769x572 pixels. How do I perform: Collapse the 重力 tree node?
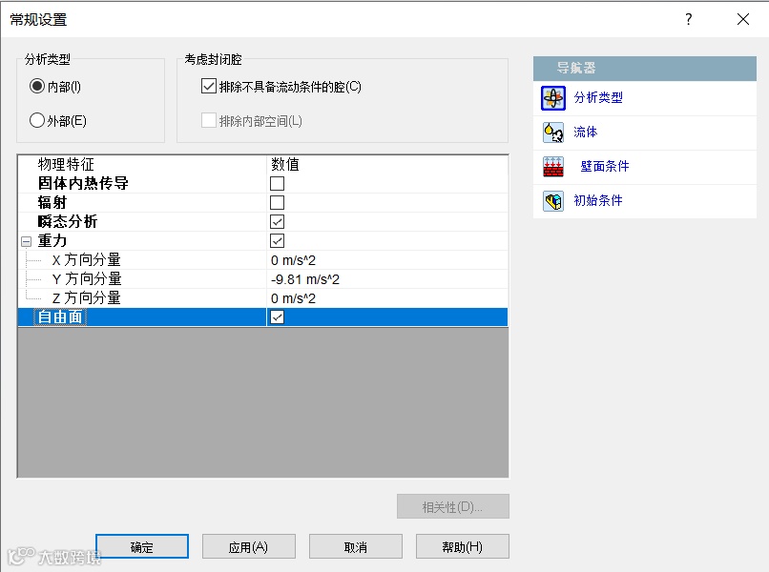26,241
